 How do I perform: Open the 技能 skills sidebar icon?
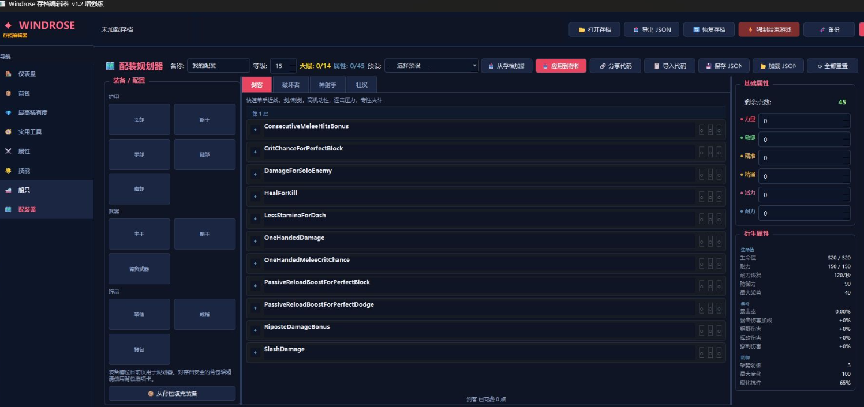pos(8,171)
